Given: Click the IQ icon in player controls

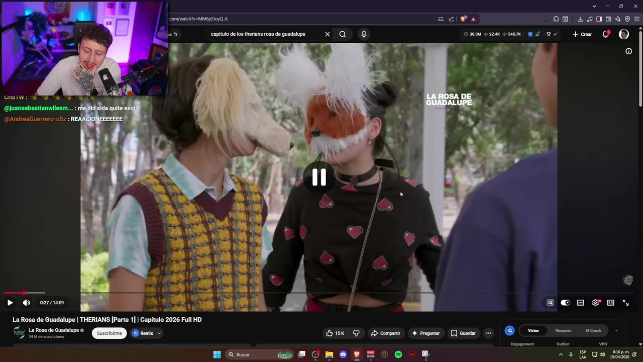Looking at the screenshot, I should click(550, 303).
